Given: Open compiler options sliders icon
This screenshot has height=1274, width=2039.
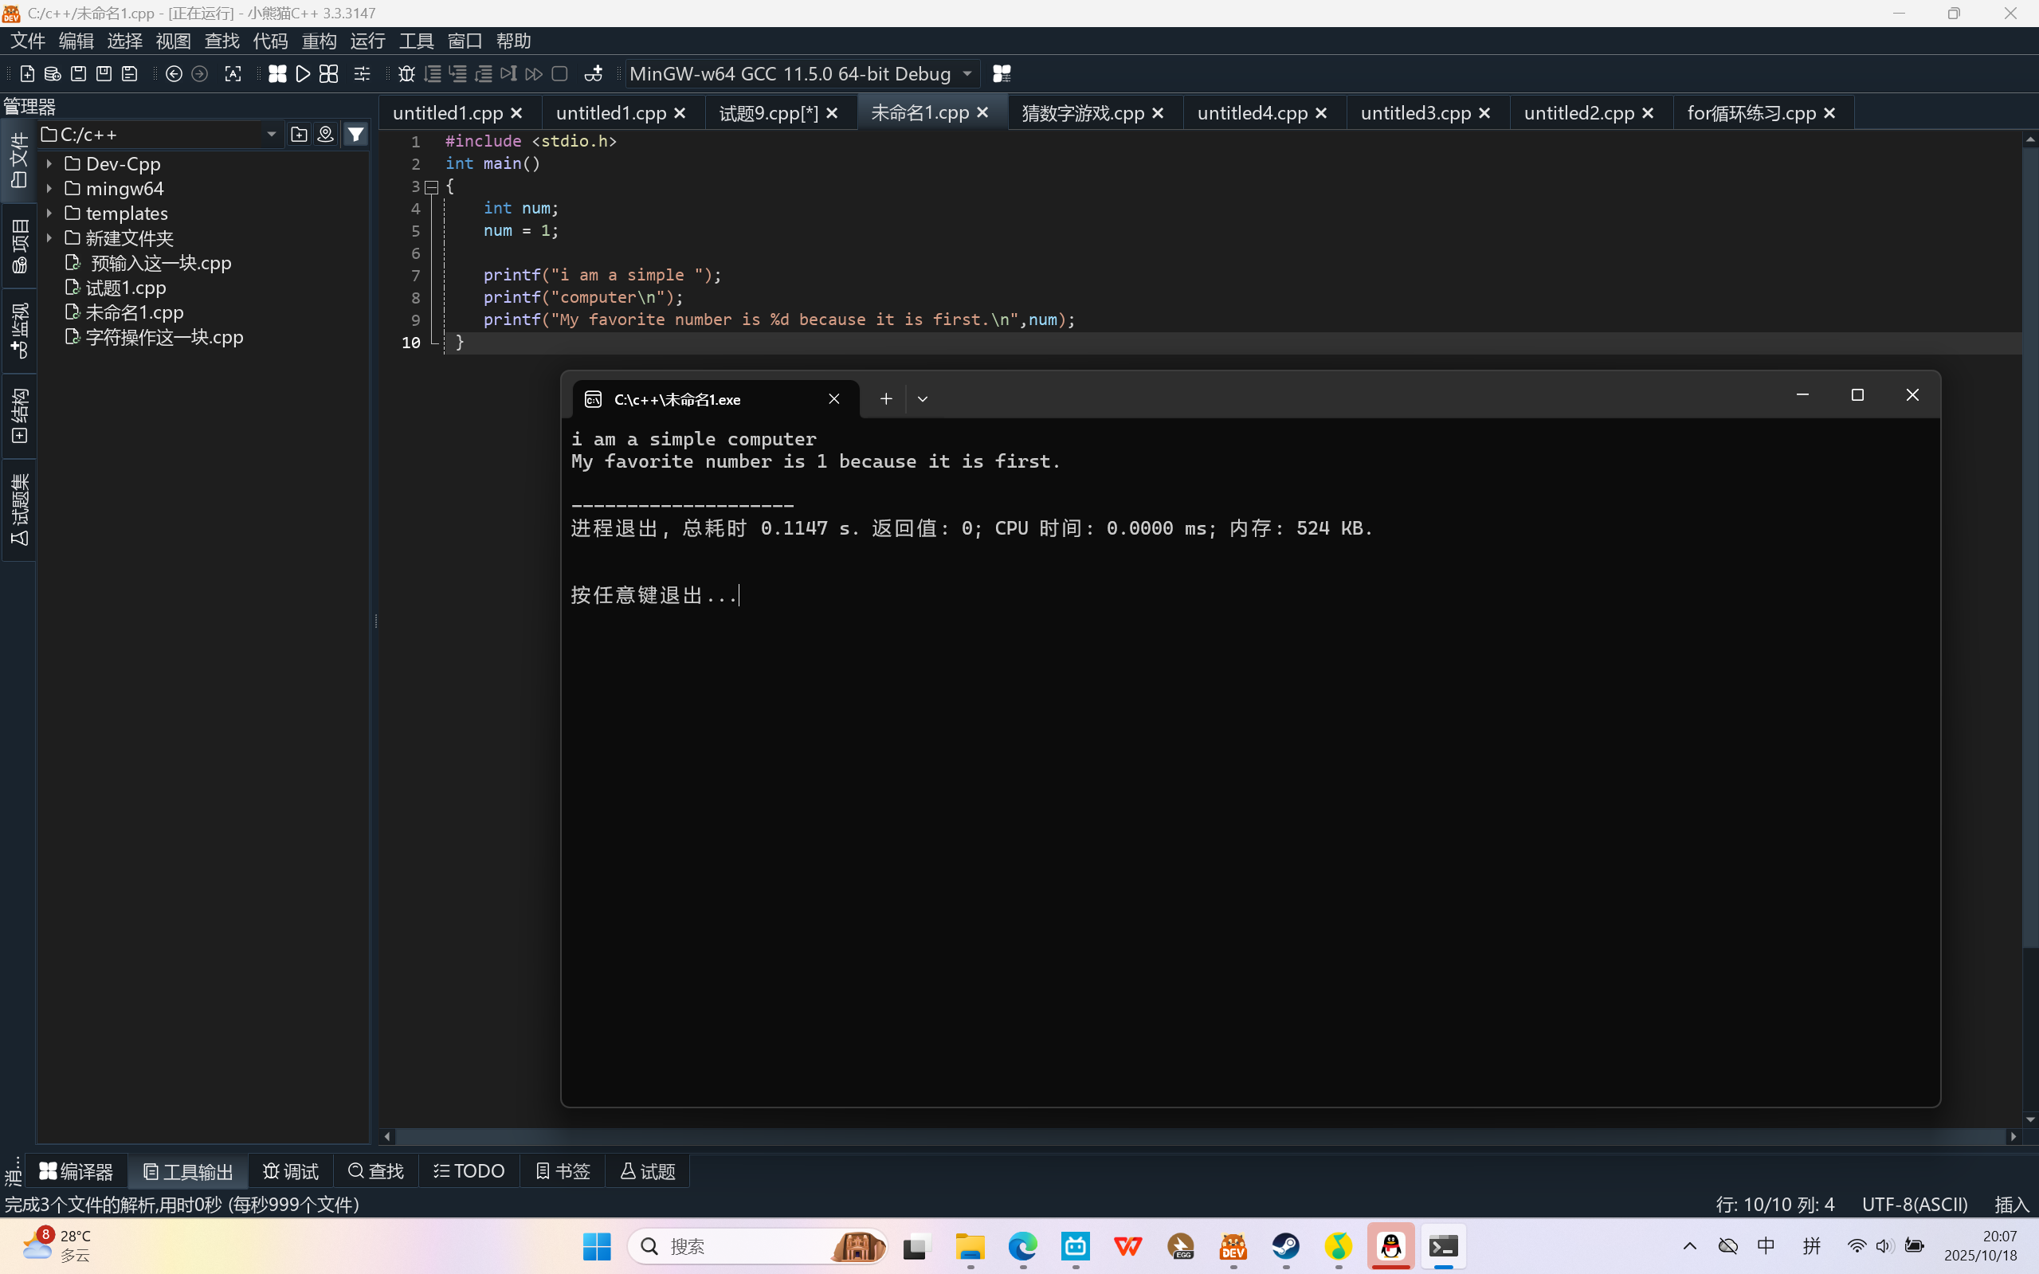Looking at the screenshot, I should (362, 74).
